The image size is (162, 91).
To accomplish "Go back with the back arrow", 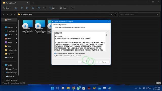I will point(3,14).
